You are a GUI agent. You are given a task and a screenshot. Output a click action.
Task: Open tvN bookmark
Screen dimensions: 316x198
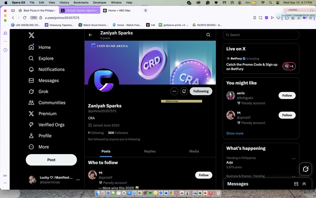151,25
